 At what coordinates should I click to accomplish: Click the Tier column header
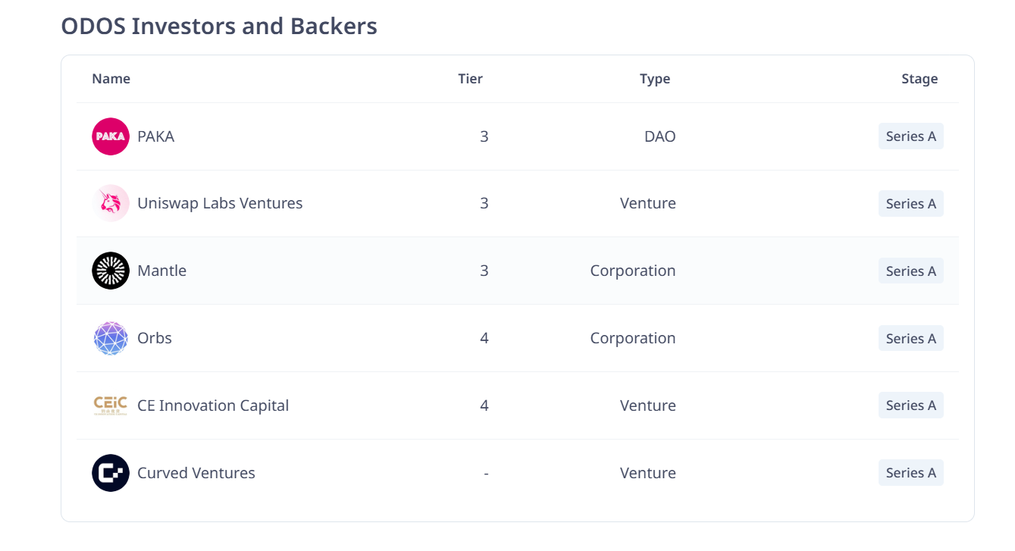coord(470,78)
